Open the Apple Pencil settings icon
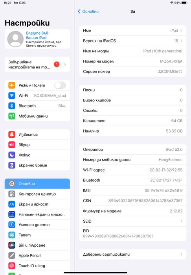The image size is (191, 275). [12, 256]
